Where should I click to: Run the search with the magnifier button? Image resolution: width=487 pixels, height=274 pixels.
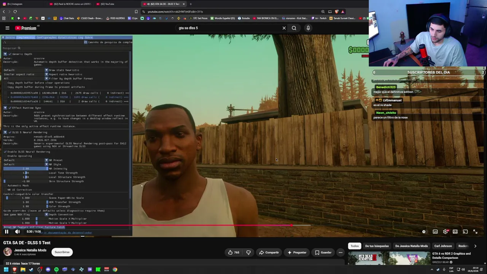pyautogui.click(x=294, y=28)
